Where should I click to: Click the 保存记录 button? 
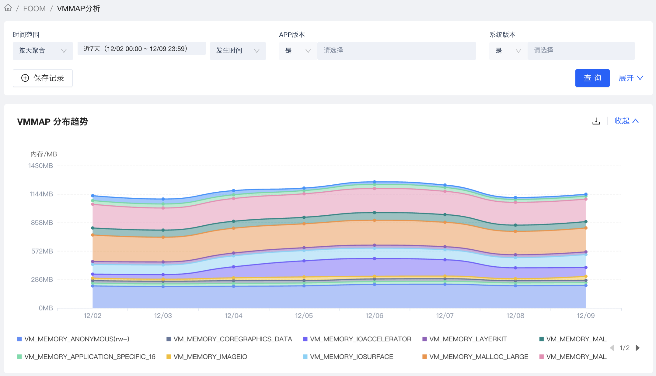point(43,78)
